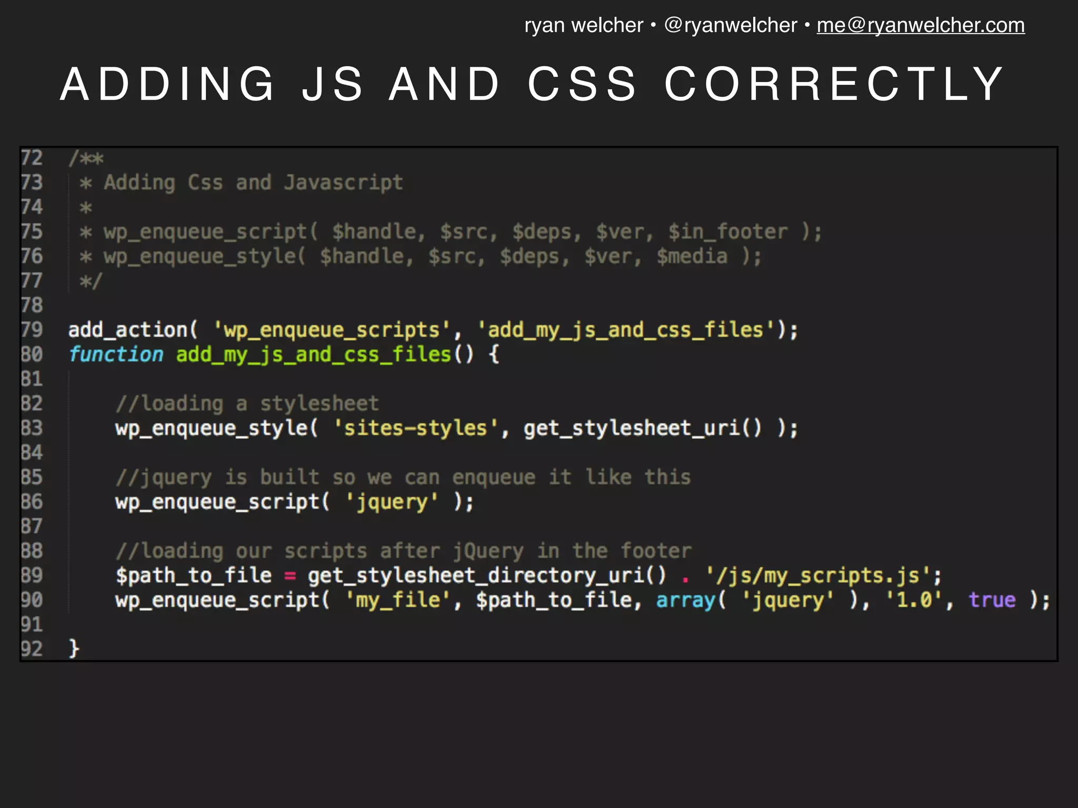Click the '/**' comment opener on line 72
Screen dimensions: 1078x808
pos(86,158)
